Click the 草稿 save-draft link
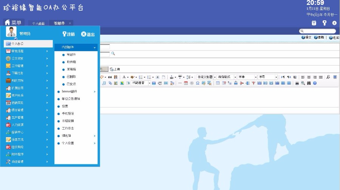This screenshot has height=190, width=340. point(319,37)
